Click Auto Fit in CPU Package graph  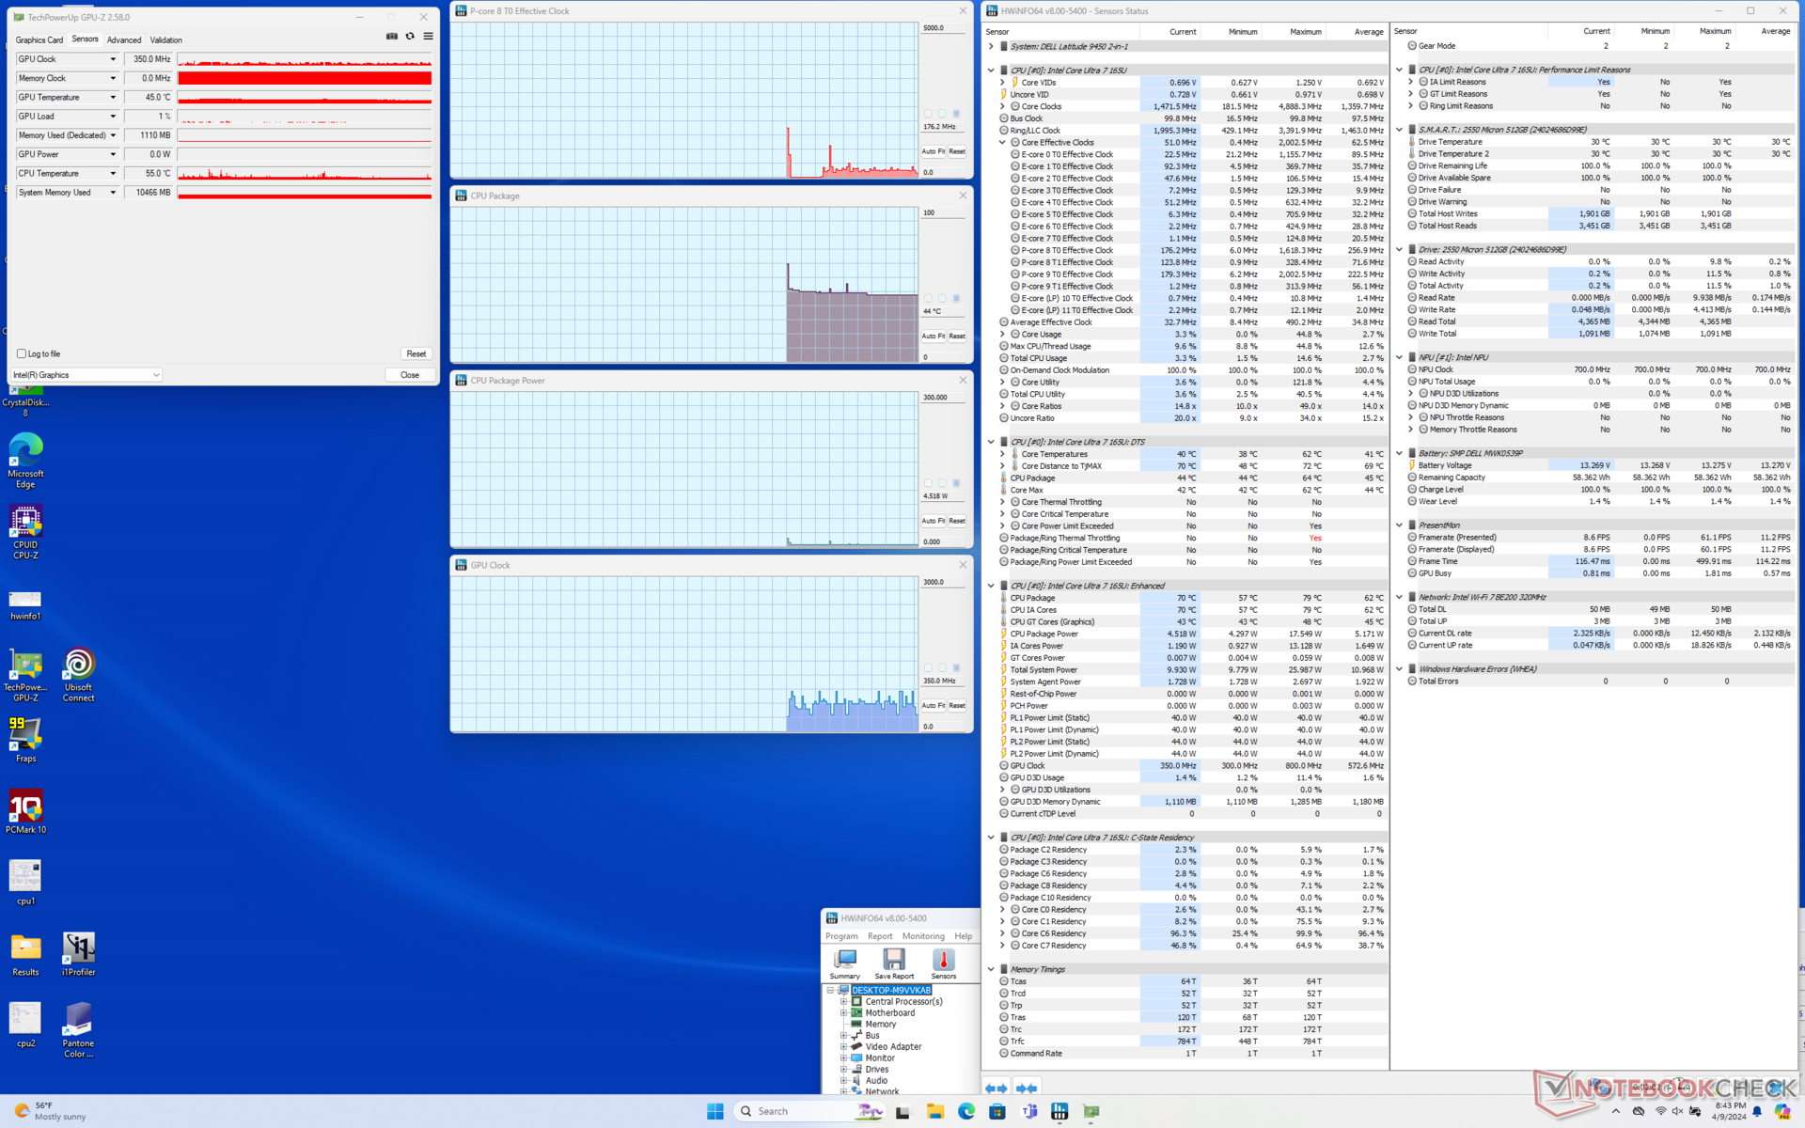coord(933,336)
